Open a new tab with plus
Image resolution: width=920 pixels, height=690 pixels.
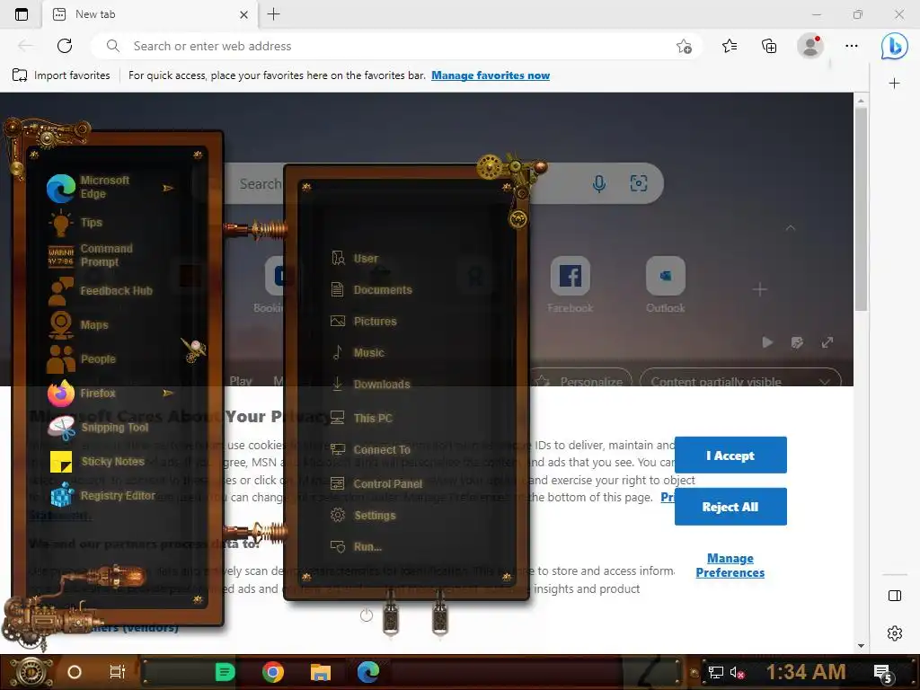273,14
